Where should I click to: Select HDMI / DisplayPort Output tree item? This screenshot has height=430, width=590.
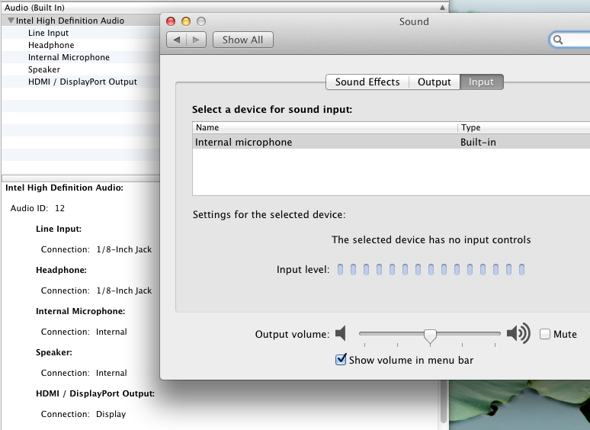pos(82,82)
